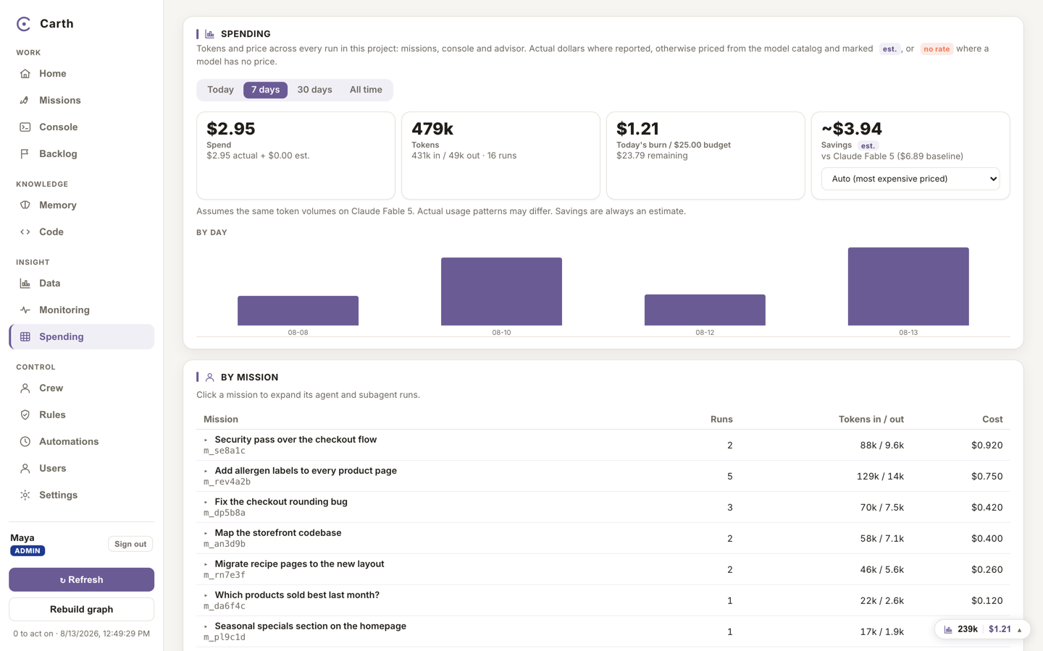
Task: Click the Code brackets icon
Action: (25, 232)
